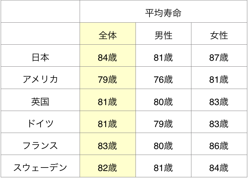Click the 日本 row label
This screenshot has width=248, height=178.
(40, 57)
